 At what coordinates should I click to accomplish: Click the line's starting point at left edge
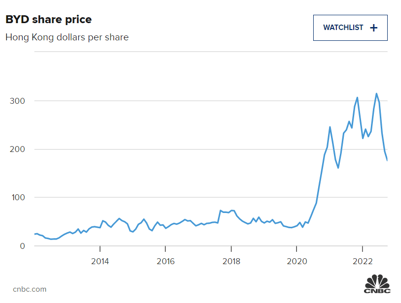[35, 234]
